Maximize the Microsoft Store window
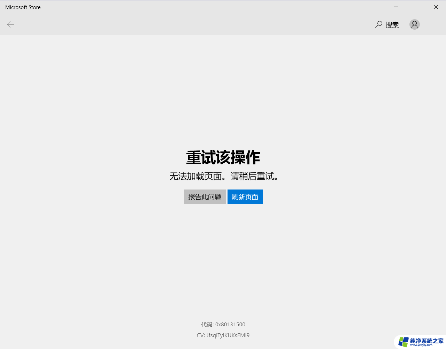The width and height of the screenshot is (446, 349). pos(416,7)
